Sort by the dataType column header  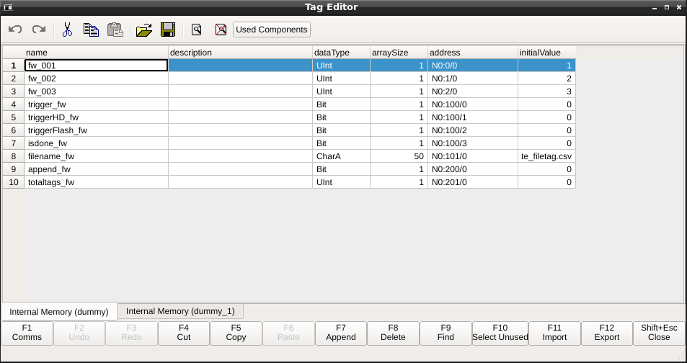click(x=341, y=53)
